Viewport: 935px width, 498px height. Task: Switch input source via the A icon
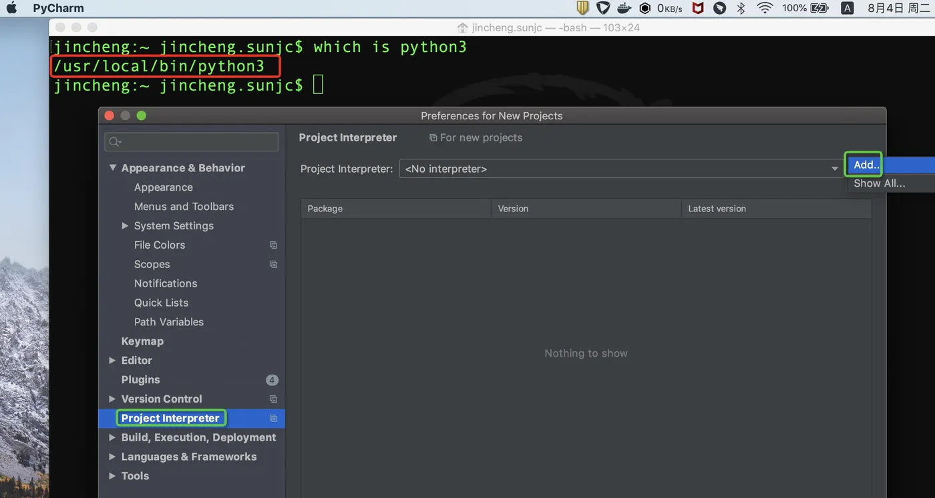point(848,8)
